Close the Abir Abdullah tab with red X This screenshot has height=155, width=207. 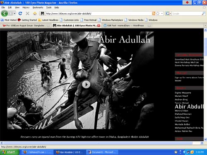pos(99,26)
